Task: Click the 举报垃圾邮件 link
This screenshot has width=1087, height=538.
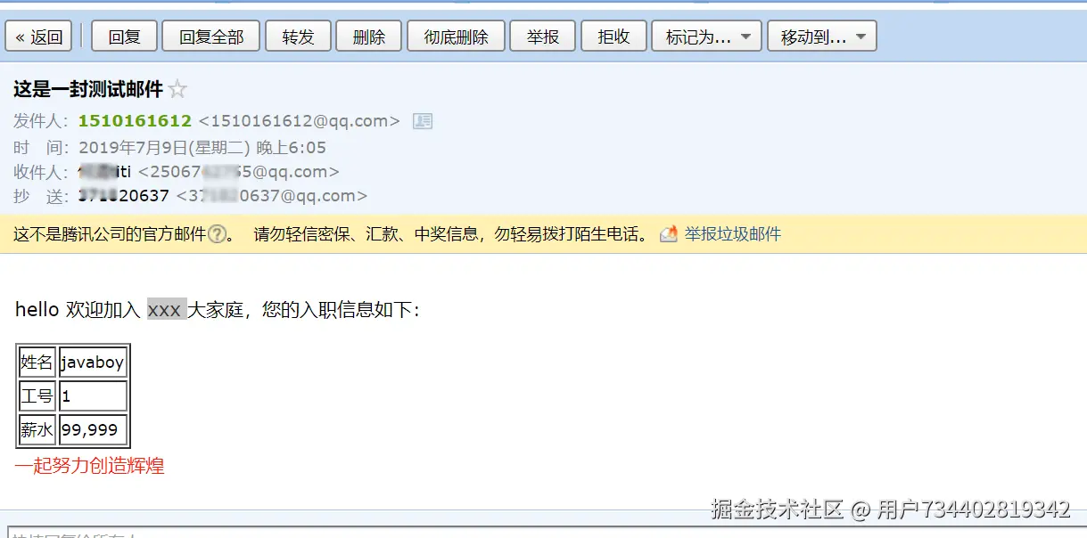Action: click(x=733, y=234)
